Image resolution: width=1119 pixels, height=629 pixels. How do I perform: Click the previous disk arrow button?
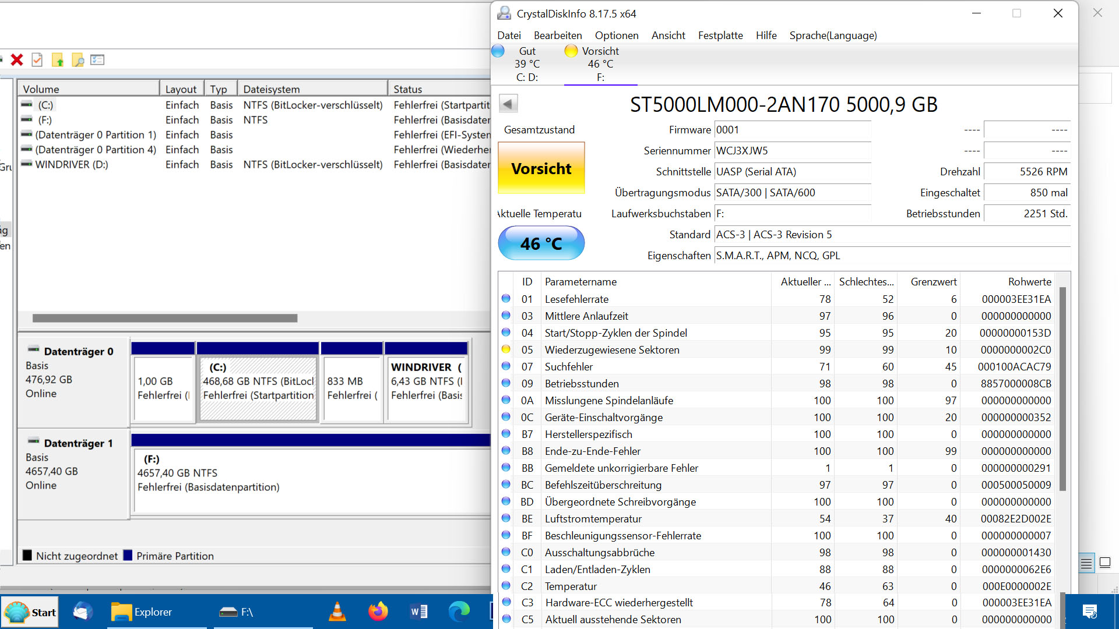[508, 104]
